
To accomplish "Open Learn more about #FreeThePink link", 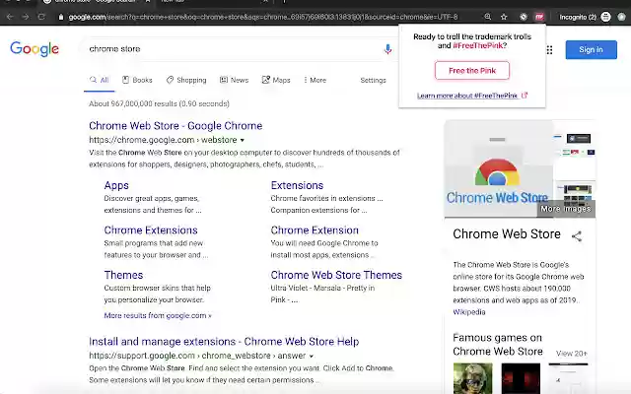I will coord(467,96).
